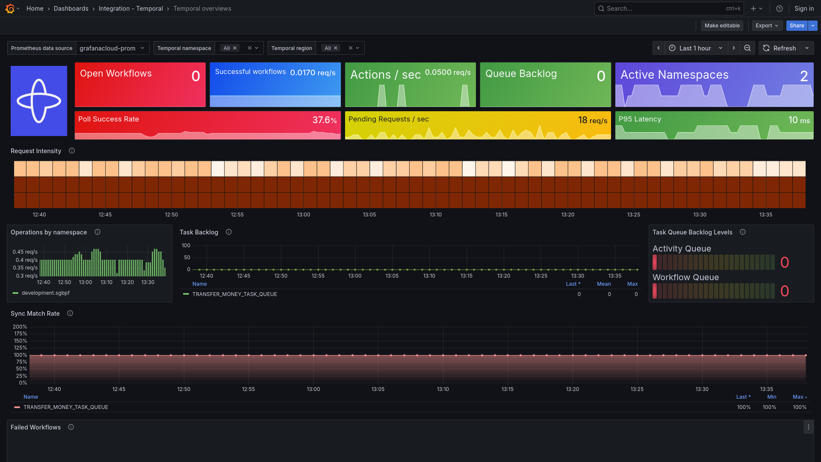This screenshot has width=821, height=462.
Task: Expand the Prometheus data source dropdown
Action: point(112,48)
